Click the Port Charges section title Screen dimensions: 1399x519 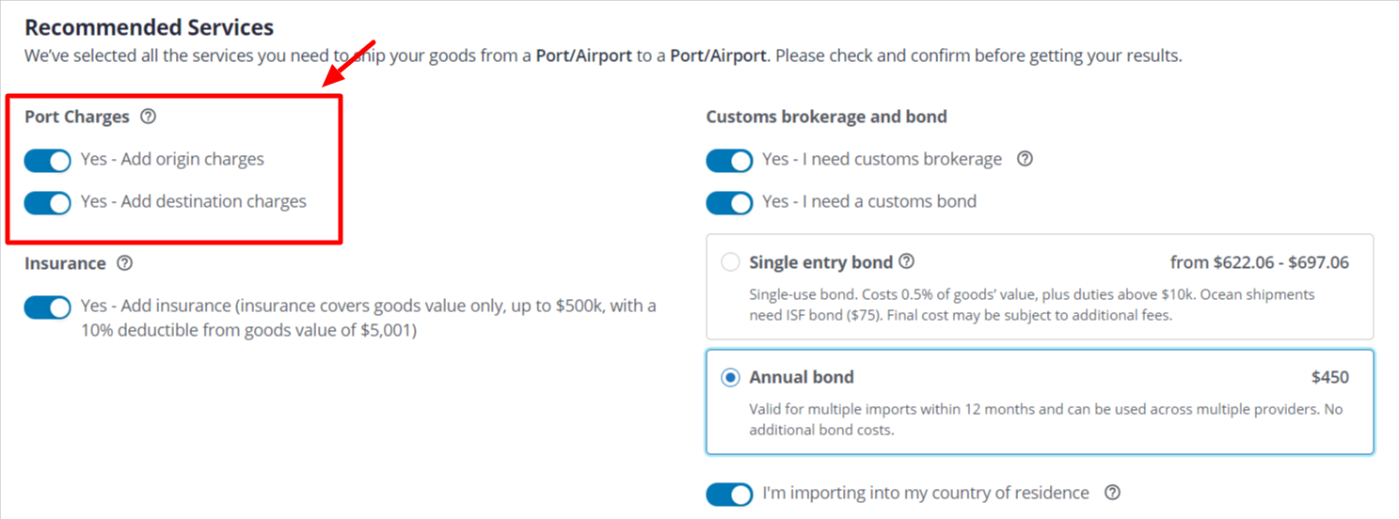pyautogui.click(x=77, y=118)
